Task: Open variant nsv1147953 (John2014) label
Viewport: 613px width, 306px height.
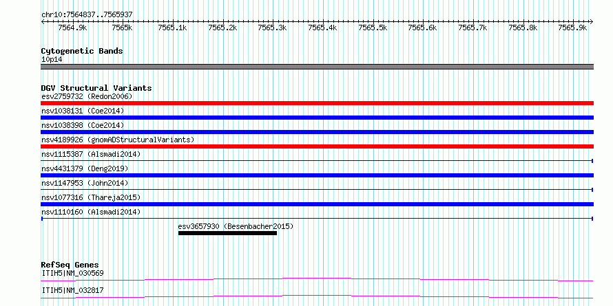Action: (85, 183)
